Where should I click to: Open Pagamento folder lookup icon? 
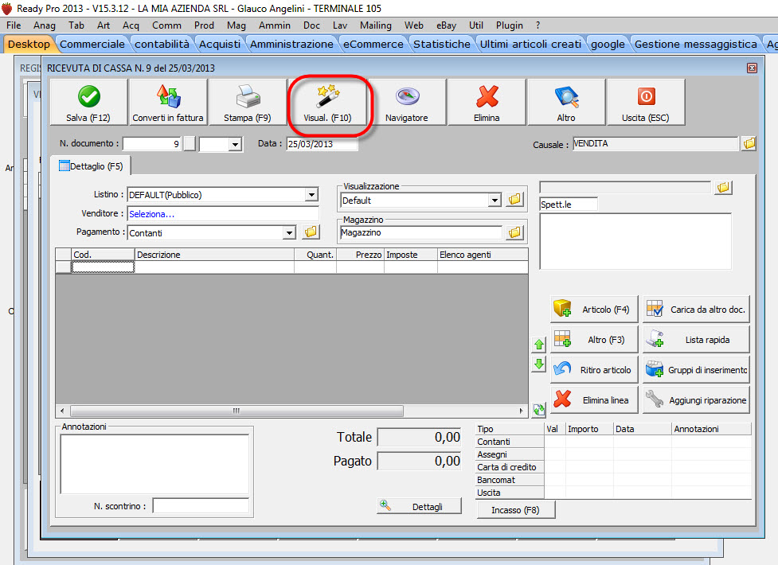[311, 232]
